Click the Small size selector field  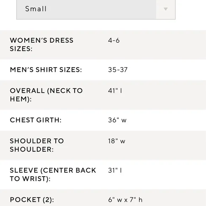click(x=96, y=9)
